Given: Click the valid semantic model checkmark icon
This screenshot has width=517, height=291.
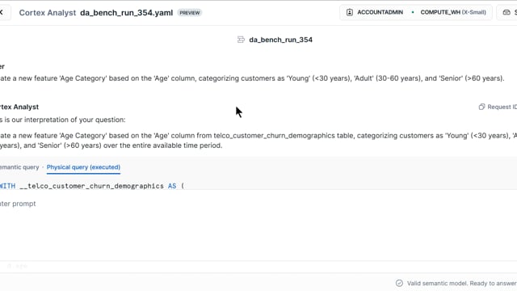Looking at the screenshot, I should point(399,283).
